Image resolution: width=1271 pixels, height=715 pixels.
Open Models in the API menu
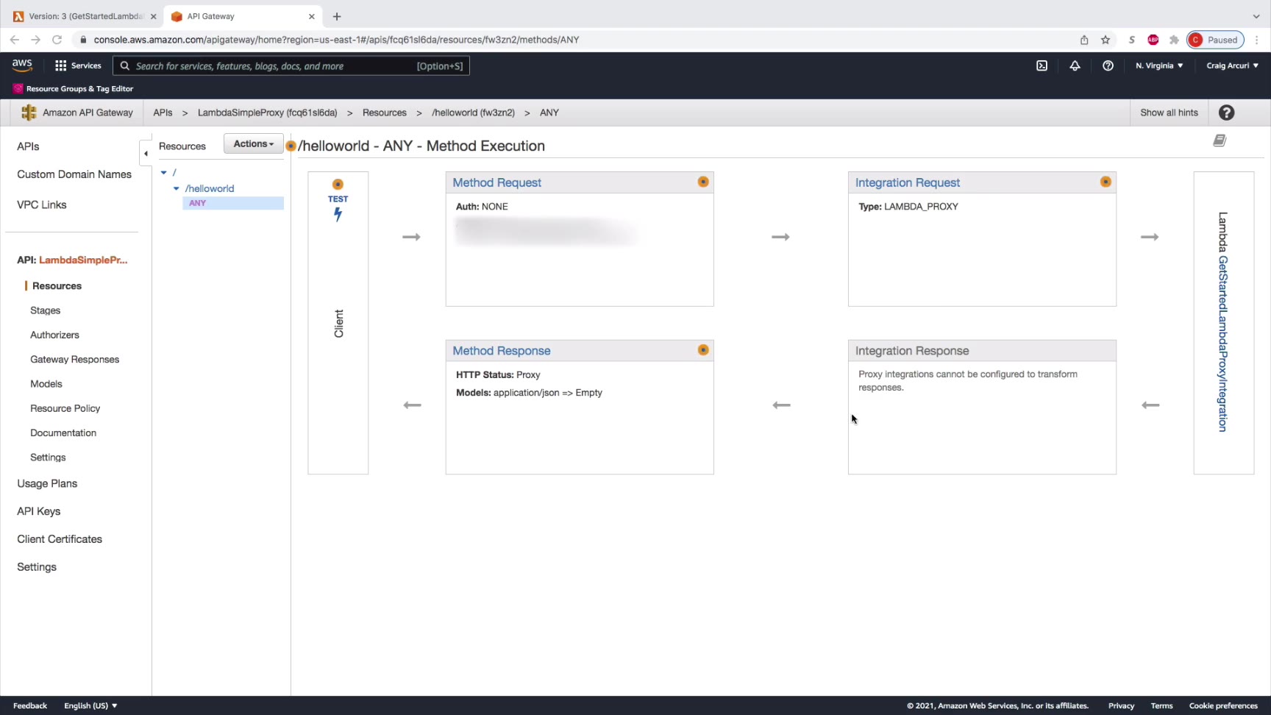coord(46,383)
